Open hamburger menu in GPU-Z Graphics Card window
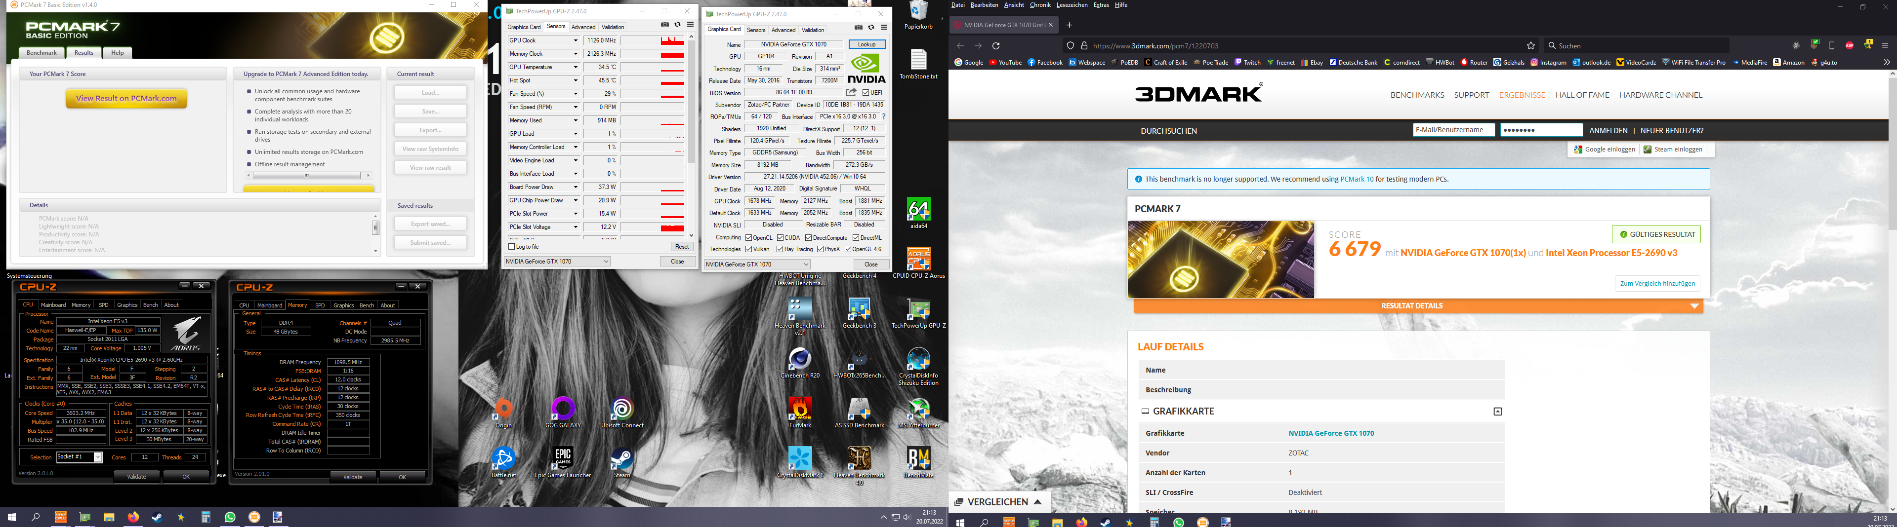1897x527 pixels. coord(884,28)
